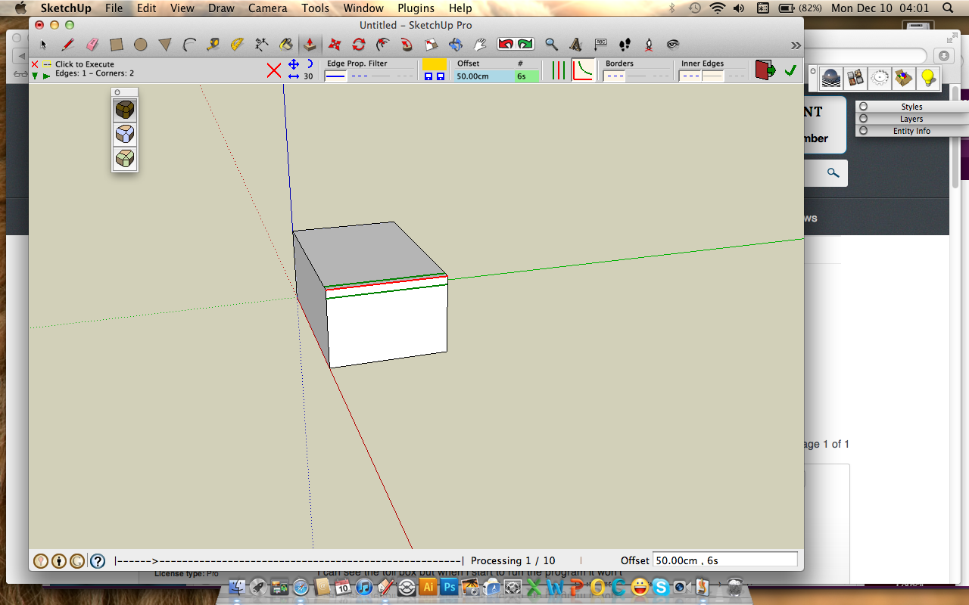Open the Plugins menu
Viewport: 969px width, 605px height.
pyautogui.click(x=416, y=8)
